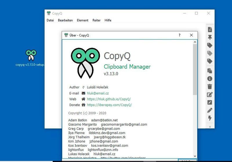Screen dimensions: 232x162
Task: Click the question mark help button in Über dialog
Action: coord(180,35)
